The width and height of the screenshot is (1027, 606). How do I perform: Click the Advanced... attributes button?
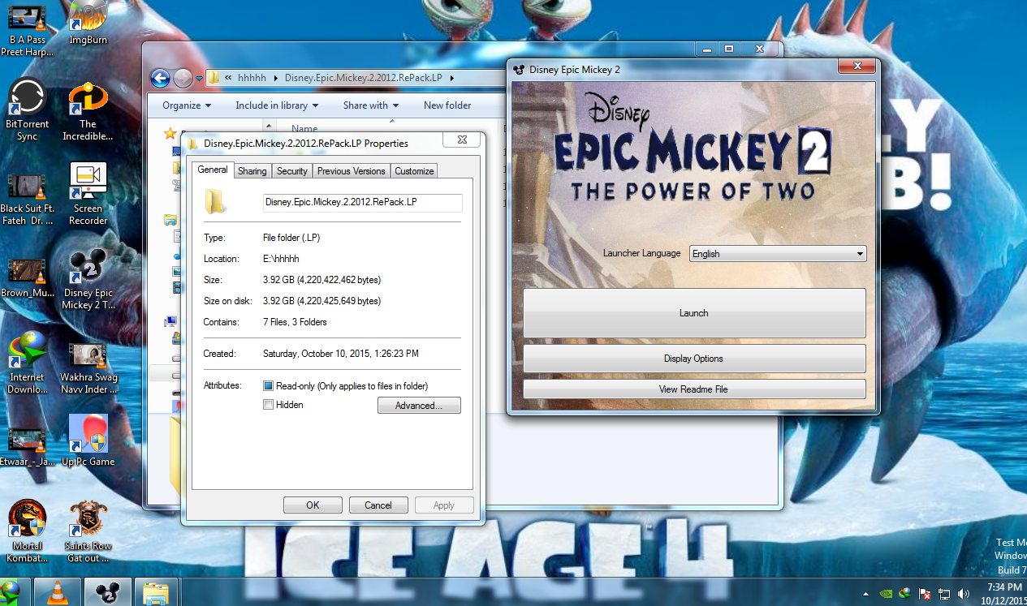point(419,405)
